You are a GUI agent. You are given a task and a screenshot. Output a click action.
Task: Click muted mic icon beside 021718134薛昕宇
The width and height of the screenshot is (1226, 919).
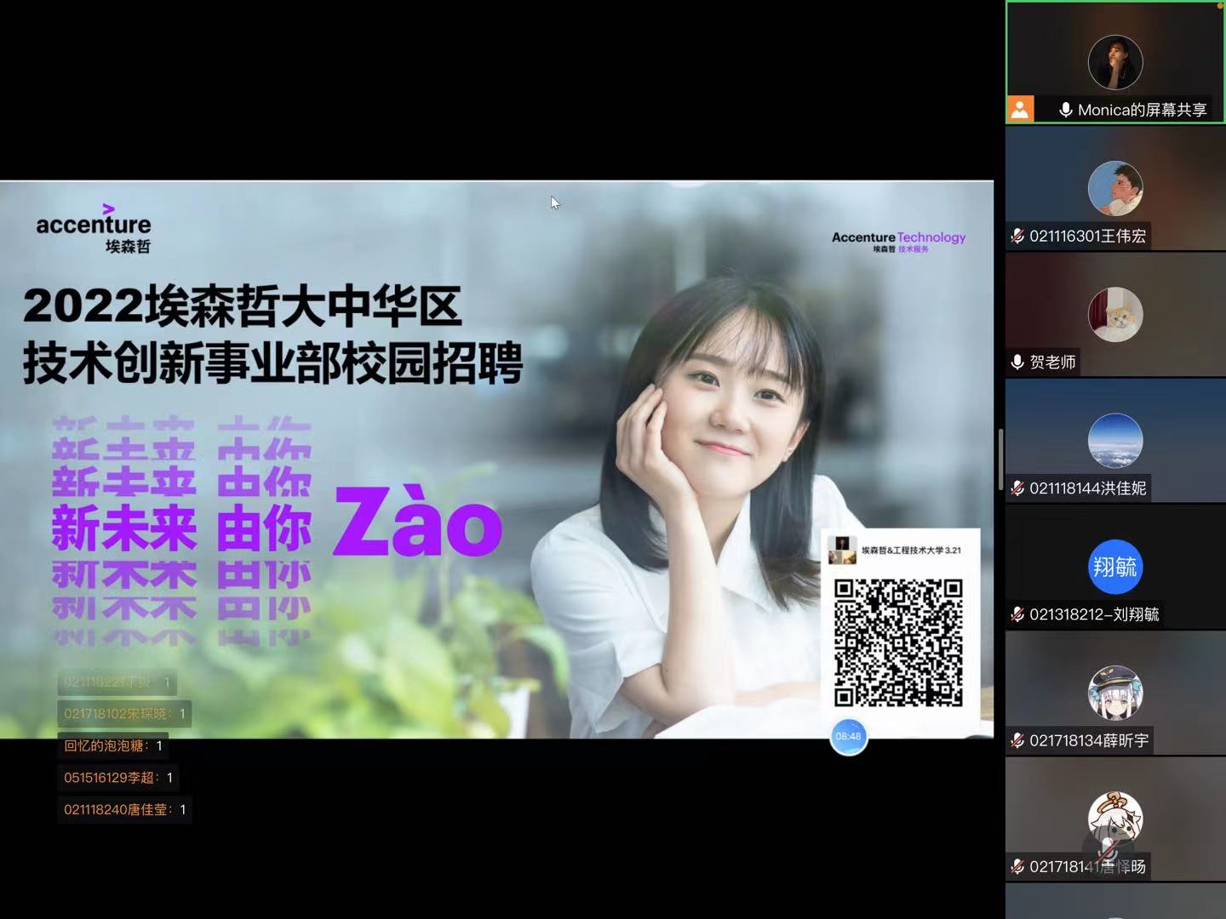[1017, 740]
